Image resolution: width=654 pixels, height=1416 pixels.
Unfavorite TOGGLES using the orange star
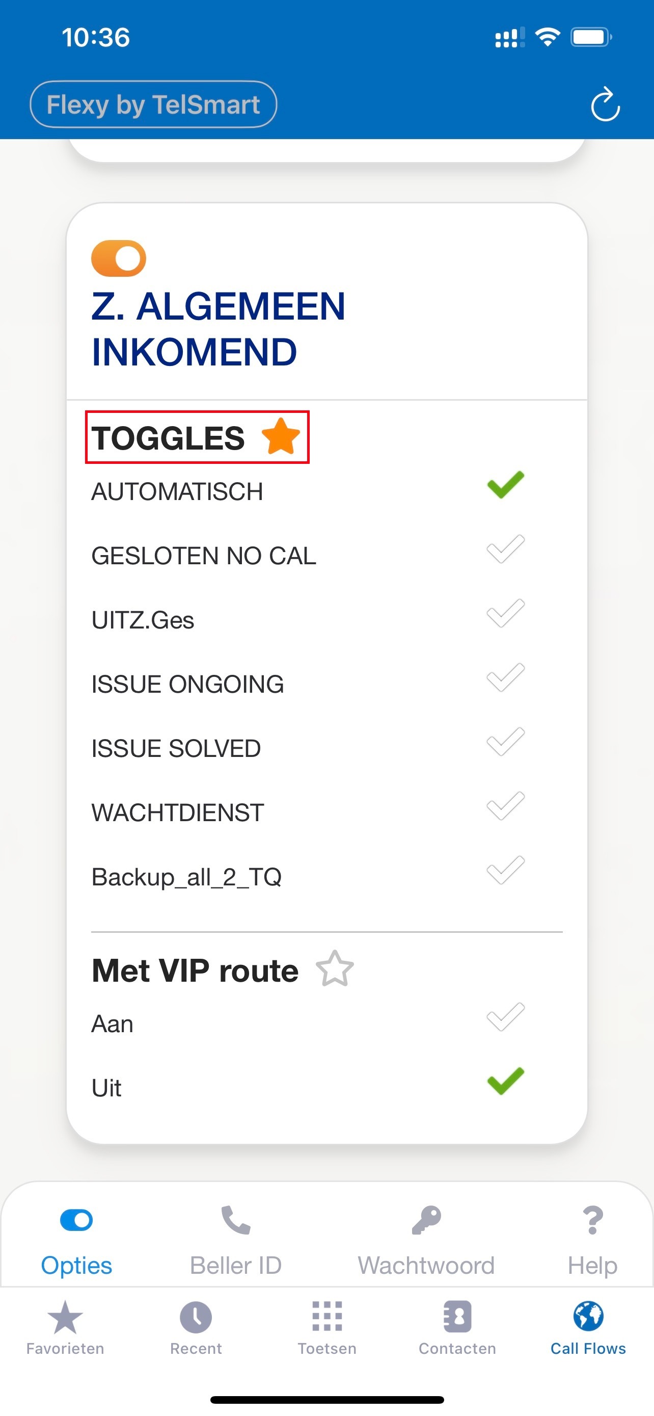[x=281, y=436]
